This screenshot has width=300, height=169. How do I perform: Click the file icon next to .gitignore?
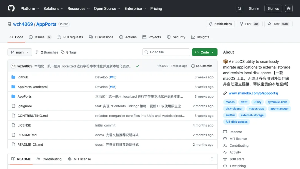[13, 106]
